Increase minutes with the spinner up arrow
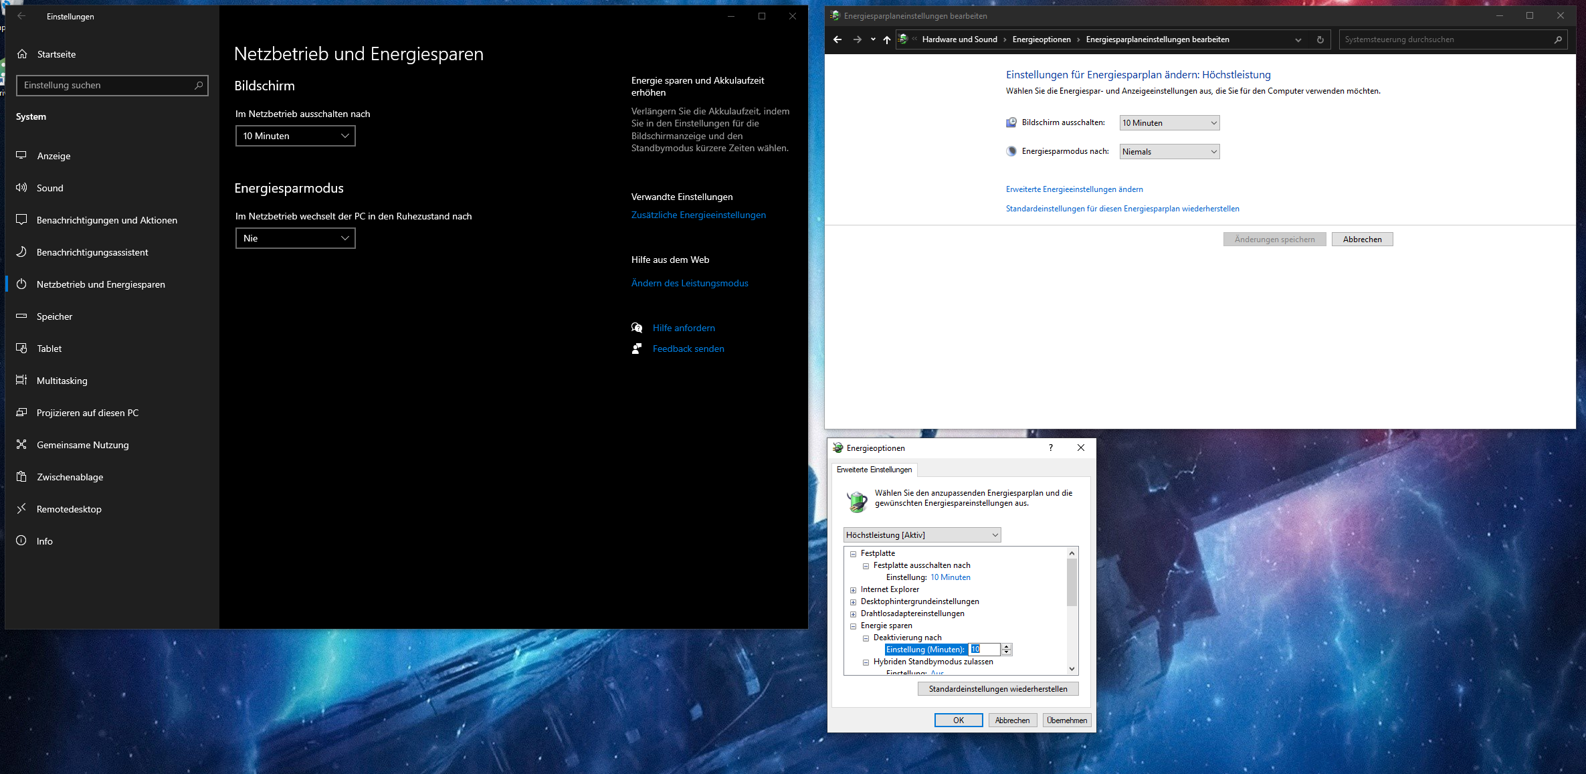 1006,646
